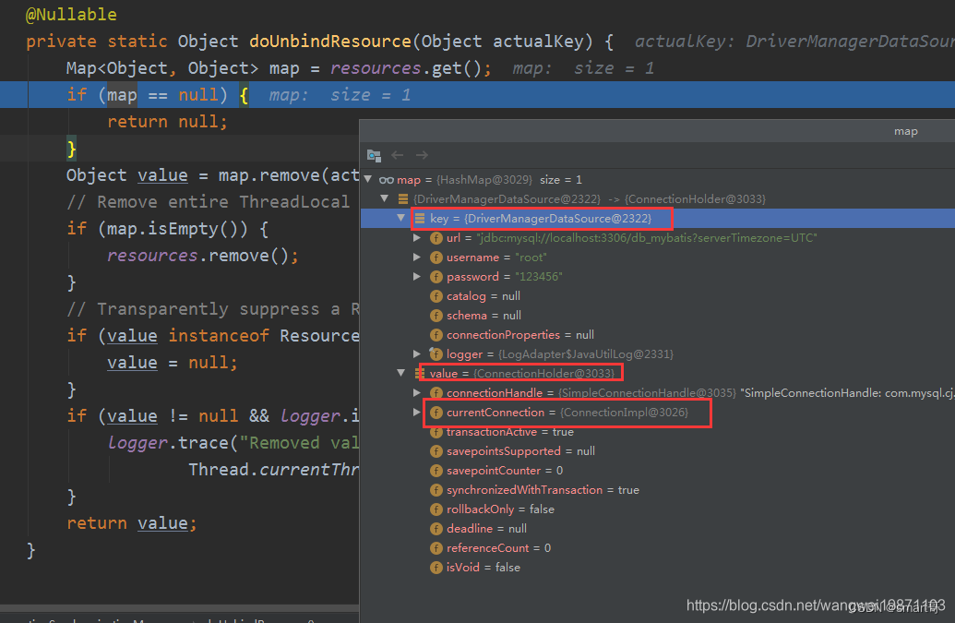This screenshot has width=955, height=623.
Task: Select the referenceCount = 0 row
Action: click(658, 548)
